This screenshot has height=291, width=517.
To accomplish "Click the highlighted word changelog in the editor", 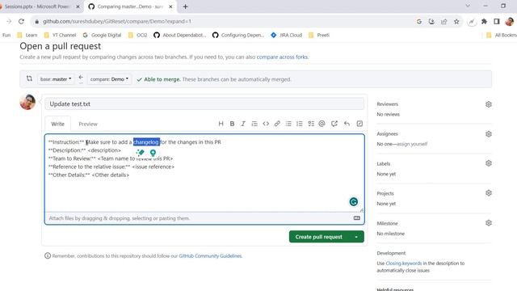I will (x=146, y=142).
